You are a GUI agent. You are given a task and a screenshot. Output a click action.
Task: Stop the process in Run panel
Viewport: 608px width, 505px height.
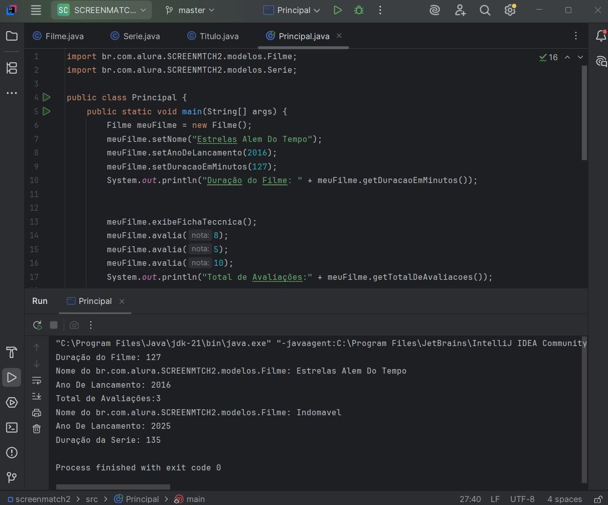(x=54, y=325)
